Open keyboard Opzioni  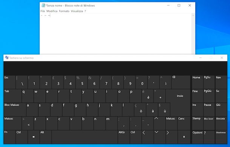click(197, 137)
